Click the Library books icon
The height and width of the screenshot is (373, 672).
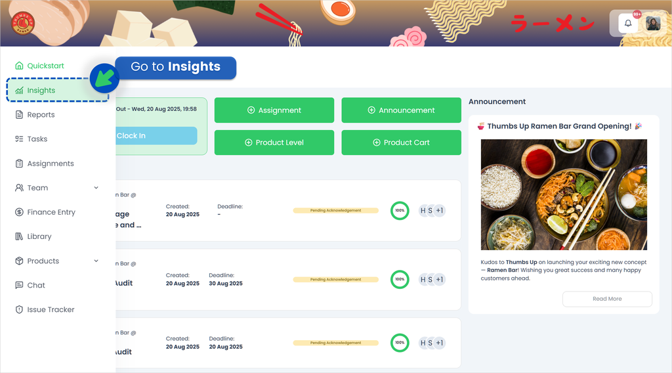[19, 236]
